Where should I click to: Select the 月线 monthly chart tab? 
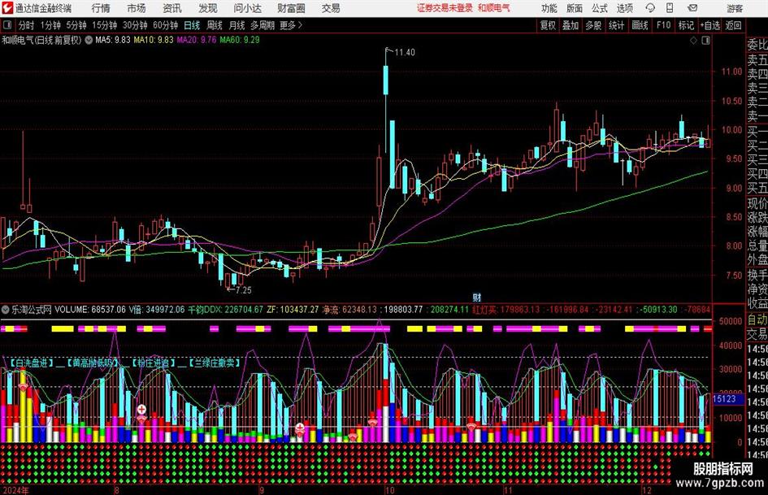coord(237,25)
